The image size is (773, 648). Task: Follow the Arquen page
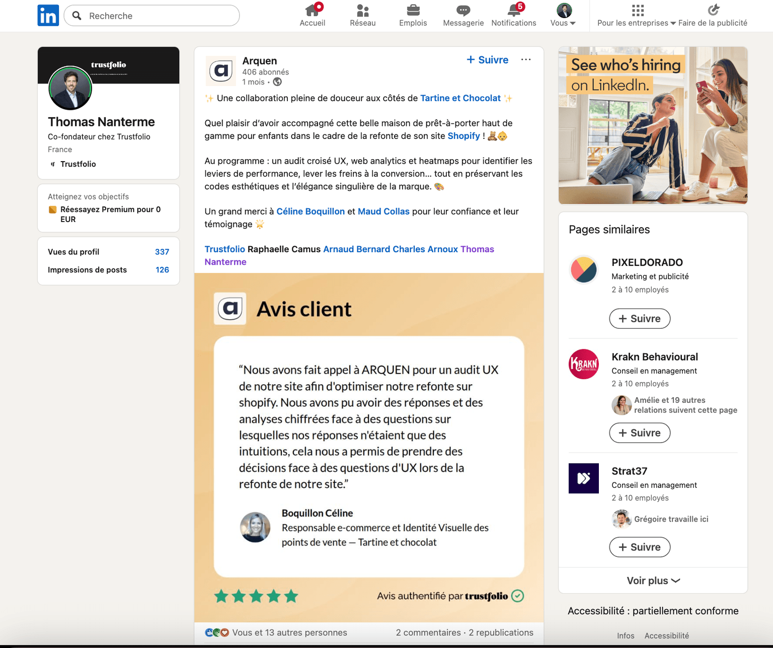click(488, 59)
